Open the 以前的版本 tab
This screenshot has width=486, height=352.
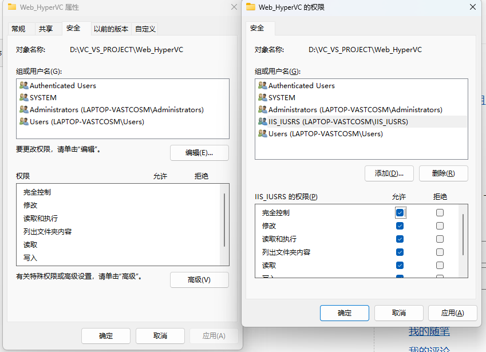point(111,29)
